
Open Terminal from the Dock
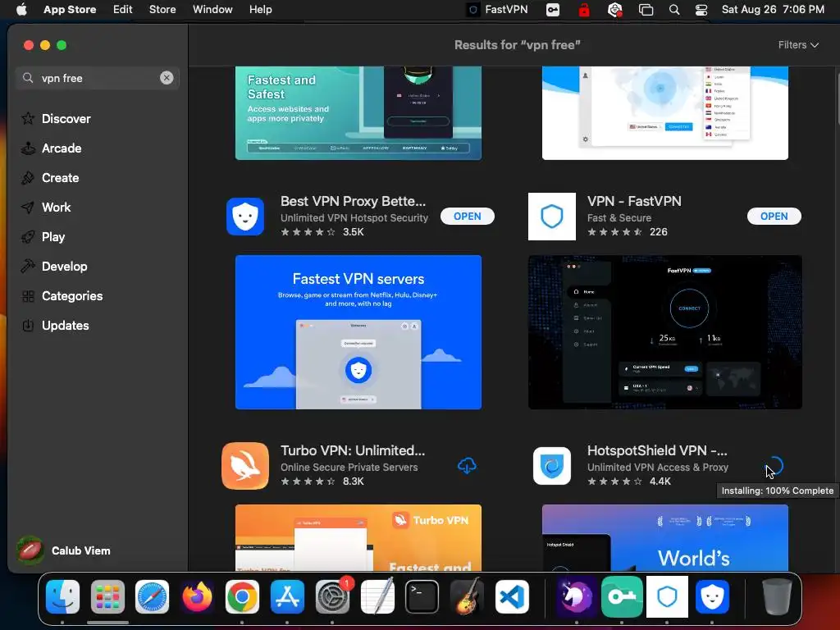pyautogui.click(x=422, y=596)
